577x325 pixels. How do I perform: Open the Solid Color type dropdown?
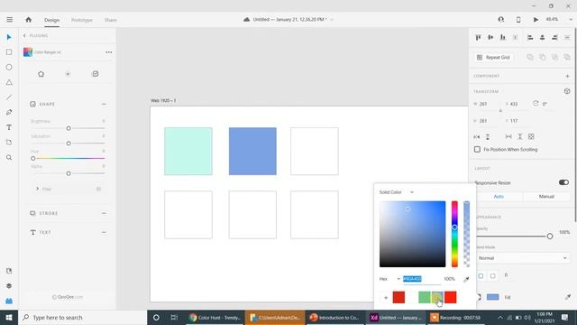pos(397,192)
